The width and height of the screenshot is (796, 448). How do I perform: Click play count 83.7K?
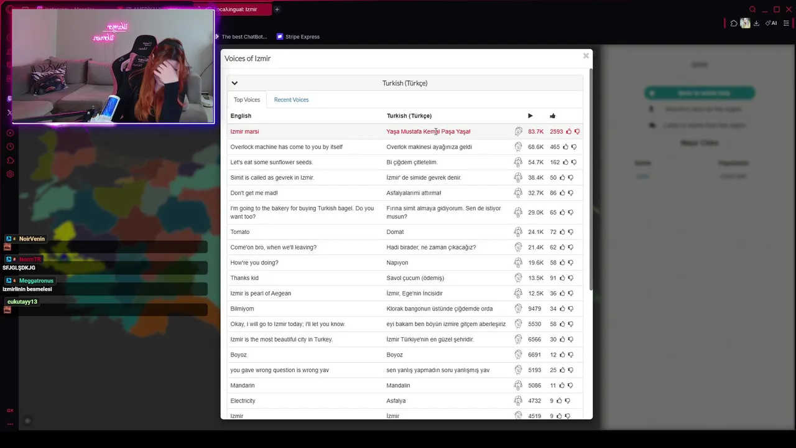pyautogui.click(x=535, y=131)
